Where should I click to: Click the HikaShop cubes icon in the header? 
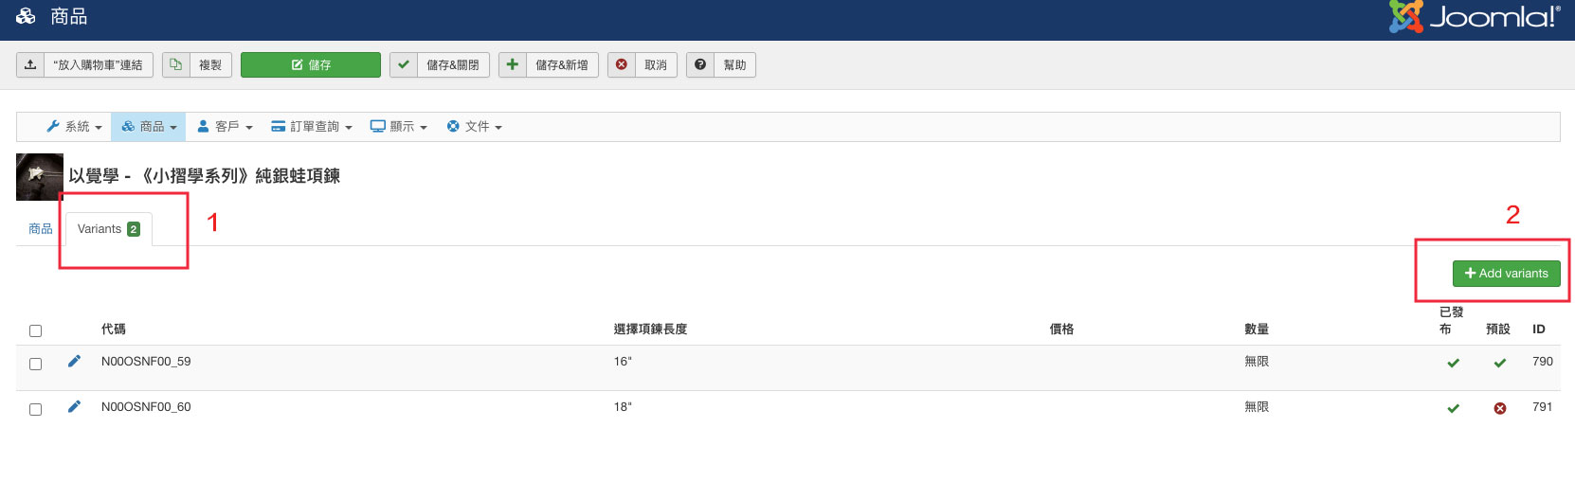tap(26, 16)
